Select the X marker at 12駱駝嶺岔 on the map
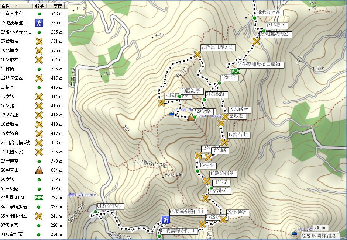This screenshot has height=240, width=347. pos(206,181)
